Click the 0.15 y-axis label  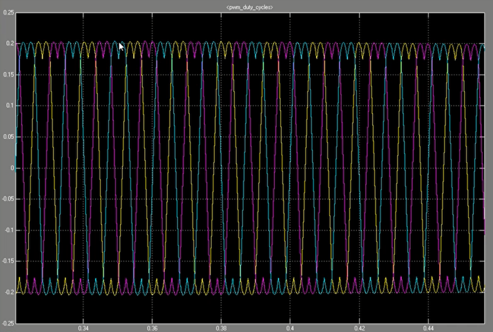6,74
